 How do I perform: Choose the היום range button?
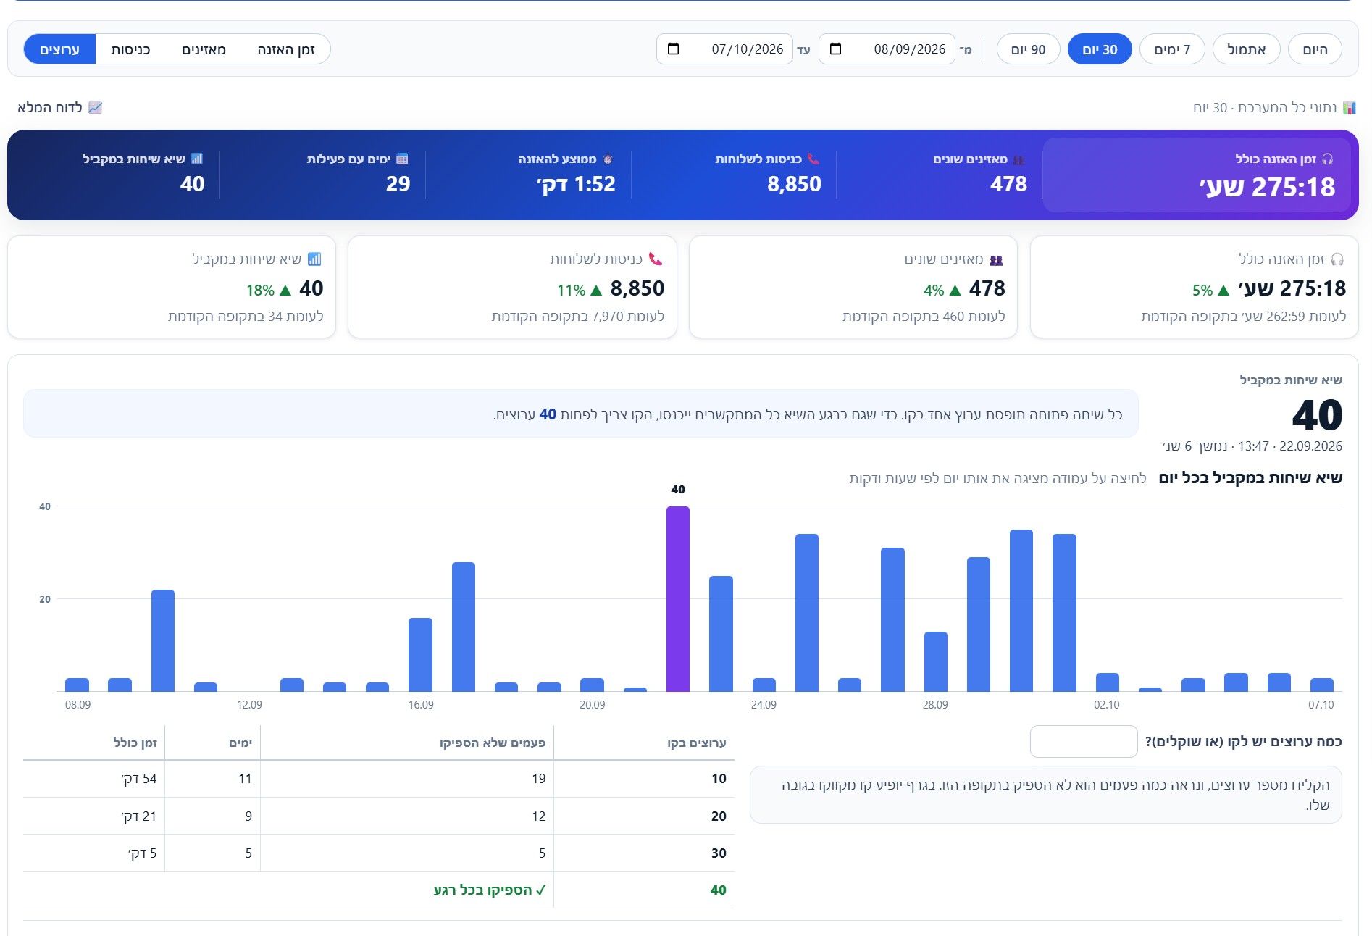coord(1315,49)
